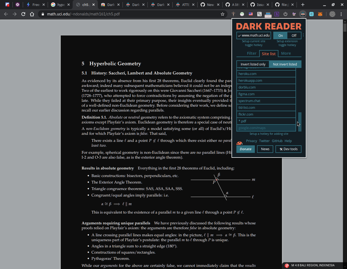The width and height of the screenshot is (347, 269).
Task: Toggle Dark Reader Off for the extension
Action: 294,35
